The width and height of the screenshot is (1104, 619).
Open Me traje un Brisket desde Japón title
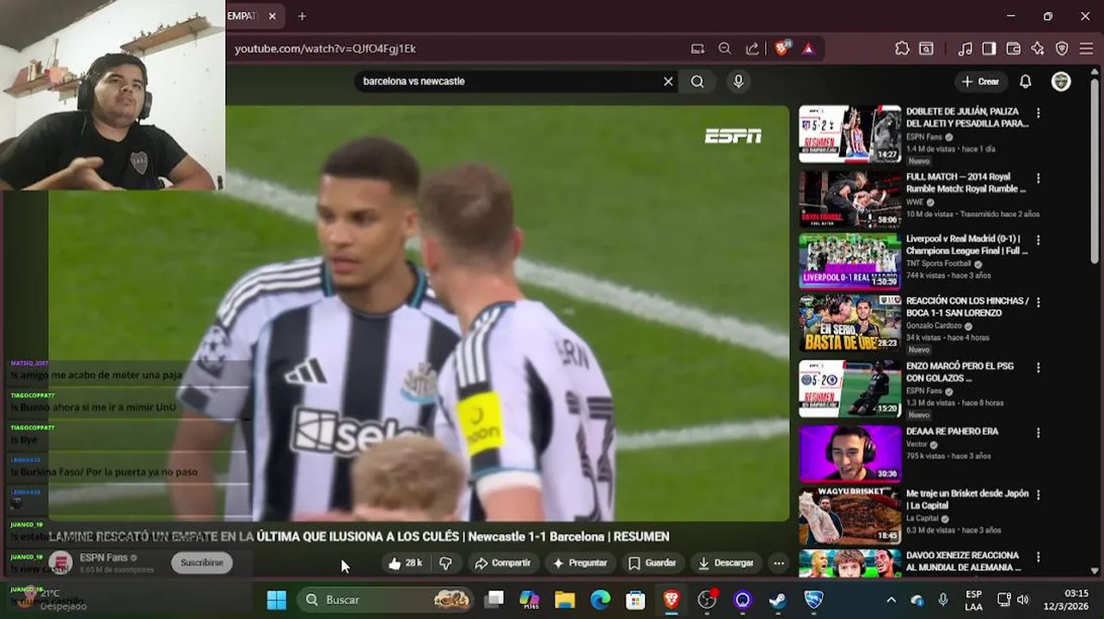point(967,499)
